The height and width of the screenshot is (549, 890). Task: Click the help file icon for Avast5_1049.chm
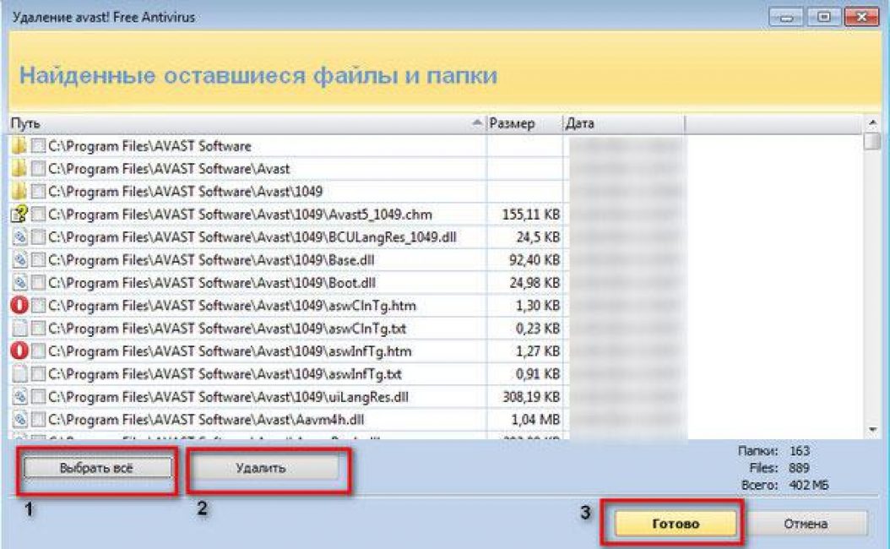pos(19,214)
